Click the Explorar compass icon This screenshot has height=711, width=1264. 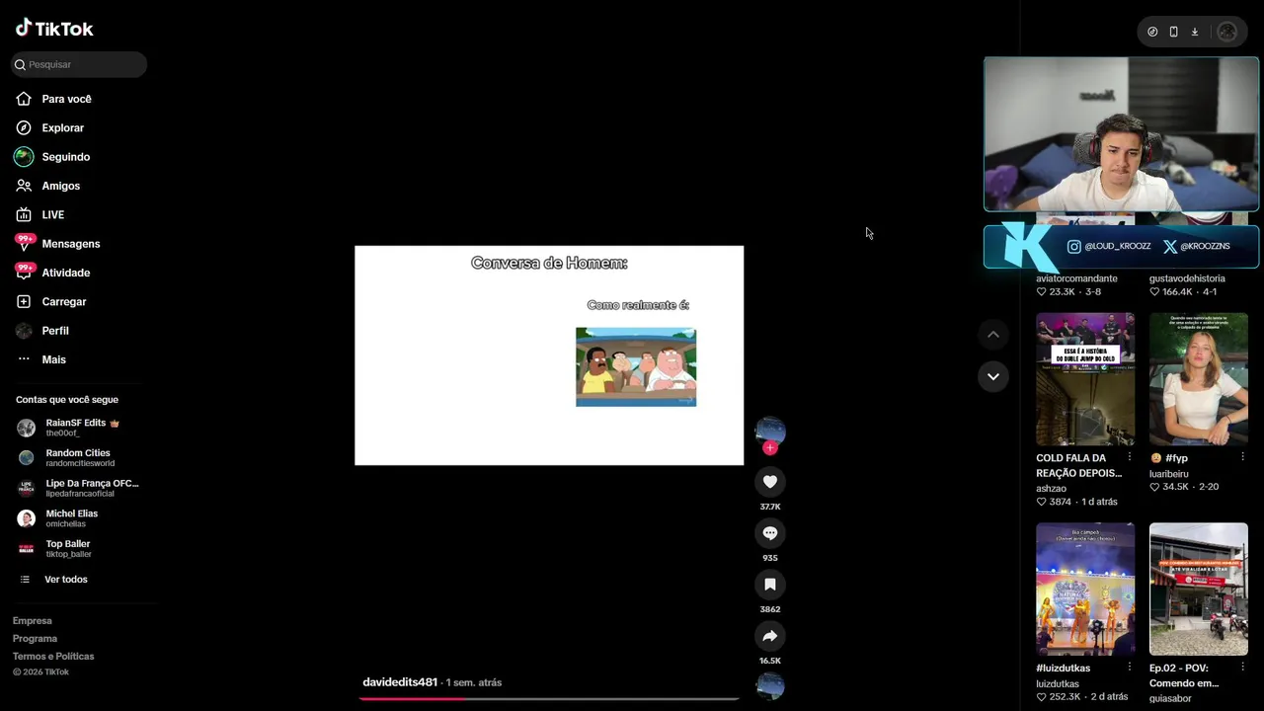[24, 128]
